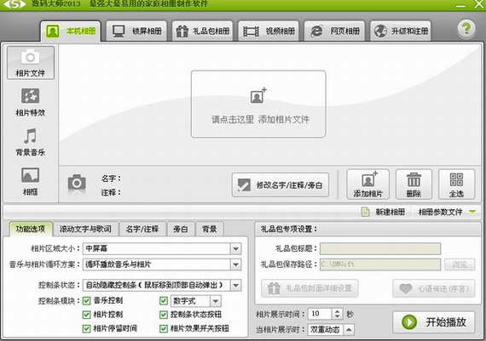Open help question mark icon
Viewport: 486px width, 341px height.
click(x=466, y=29)
